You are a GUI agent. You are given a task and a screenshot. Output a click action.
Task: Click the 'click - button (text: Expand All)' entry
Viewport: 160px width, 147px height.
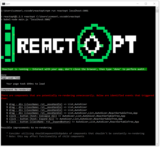[x=64, y=119]
